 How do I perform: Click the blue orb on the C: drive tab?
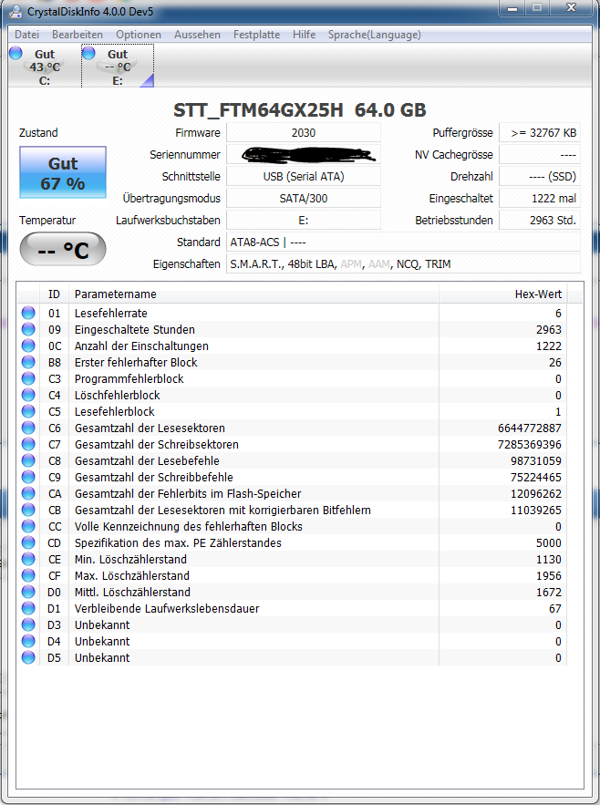pos(16,52)
